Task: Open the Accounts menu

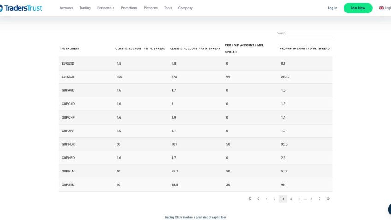Action: pyautogui.click(x=66, y=8)
